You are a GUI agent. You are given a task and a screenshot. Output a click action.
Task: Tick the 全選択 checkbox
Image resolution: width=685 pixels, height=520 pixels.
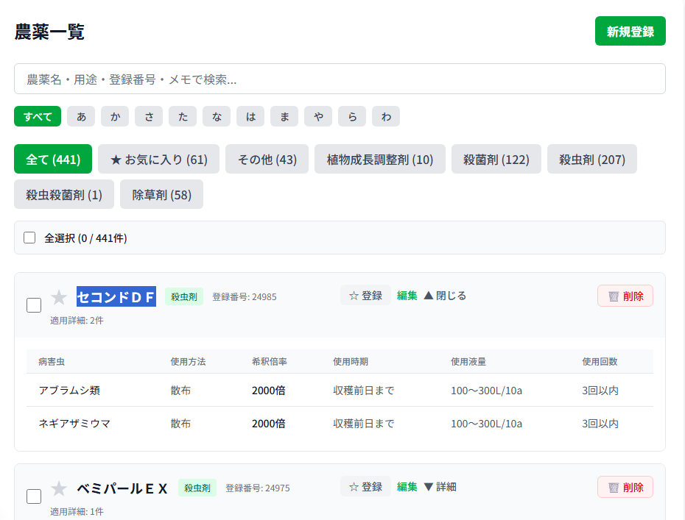pyautogui.click(x=29, y=238)
